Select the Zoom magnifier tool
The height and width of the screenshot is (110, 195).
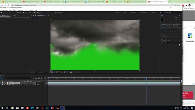[x=4, y=13]
